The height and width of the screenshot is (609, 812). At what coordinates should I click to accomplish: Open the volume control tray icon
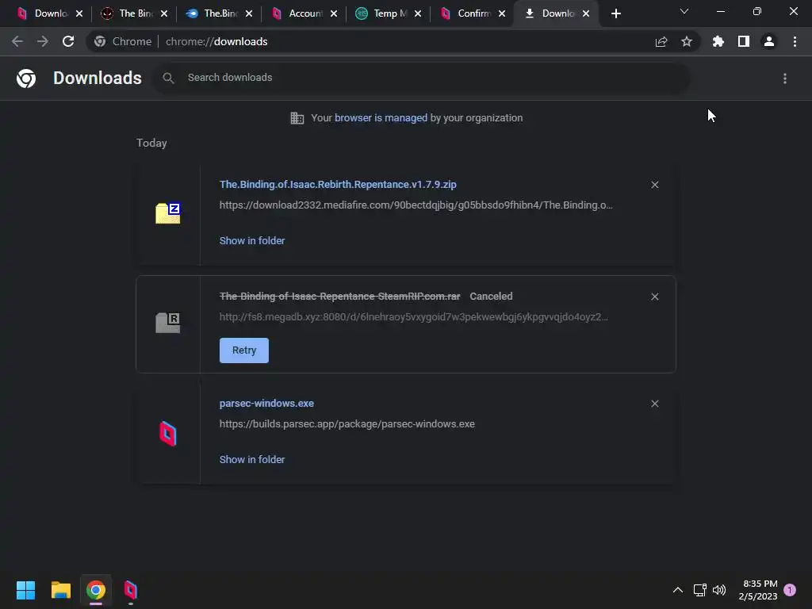pos(719,590)
